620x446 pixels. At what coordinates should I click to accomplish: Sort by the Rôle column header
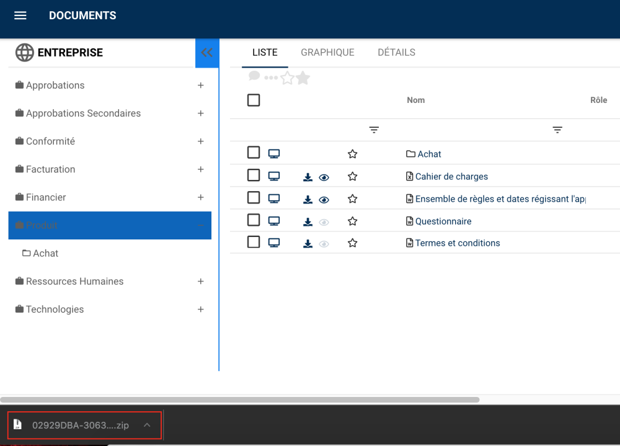pos(599,100)
